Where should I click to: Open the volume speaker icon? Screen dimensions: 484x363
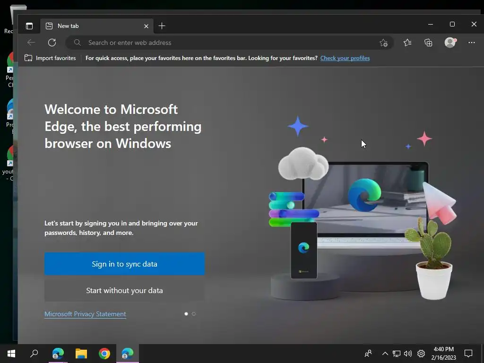[408, 354]
